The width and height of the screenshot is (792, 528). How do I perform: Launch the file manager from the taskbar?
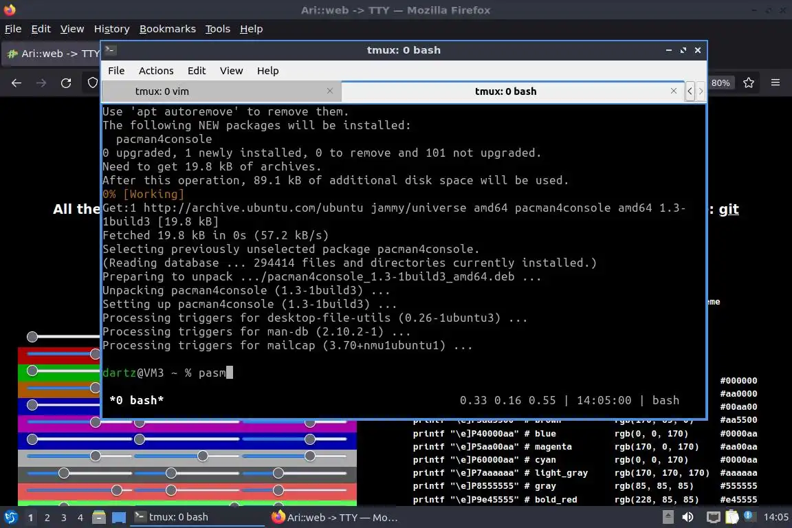pyautogui.click(x=99, y=517)
